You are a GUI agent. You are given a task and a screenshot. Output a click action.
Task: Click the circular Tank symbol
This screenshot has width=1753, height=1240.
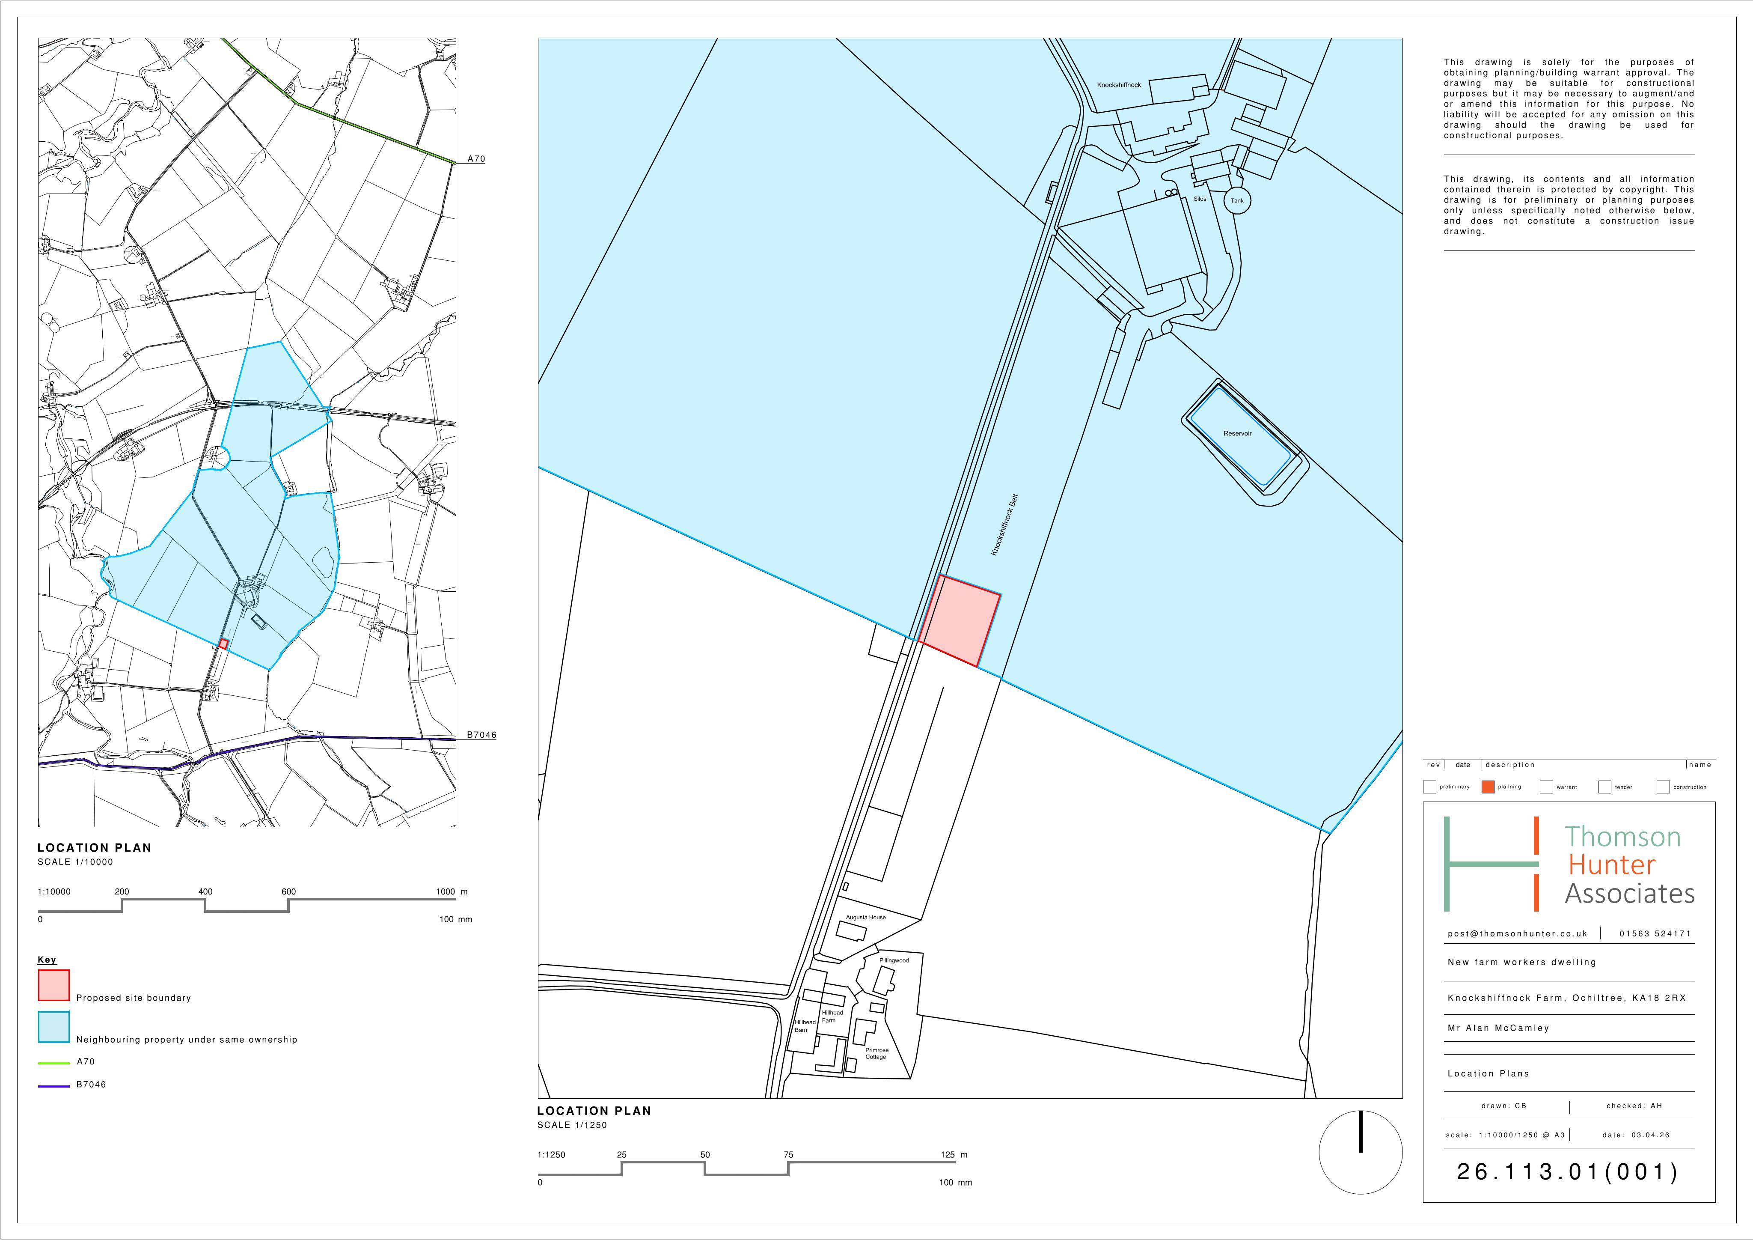pyautogui.click(x=1238, y=201)
